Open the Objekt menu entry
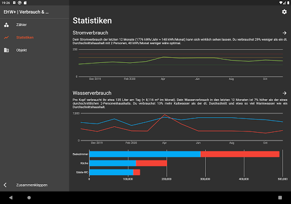The height and width of the screenshot is (204, 291). coord(35,50)
